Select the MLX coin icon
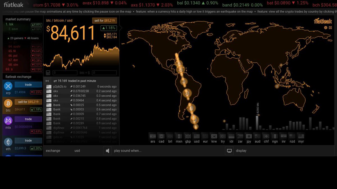337x189 pixels. coord(8,121)
